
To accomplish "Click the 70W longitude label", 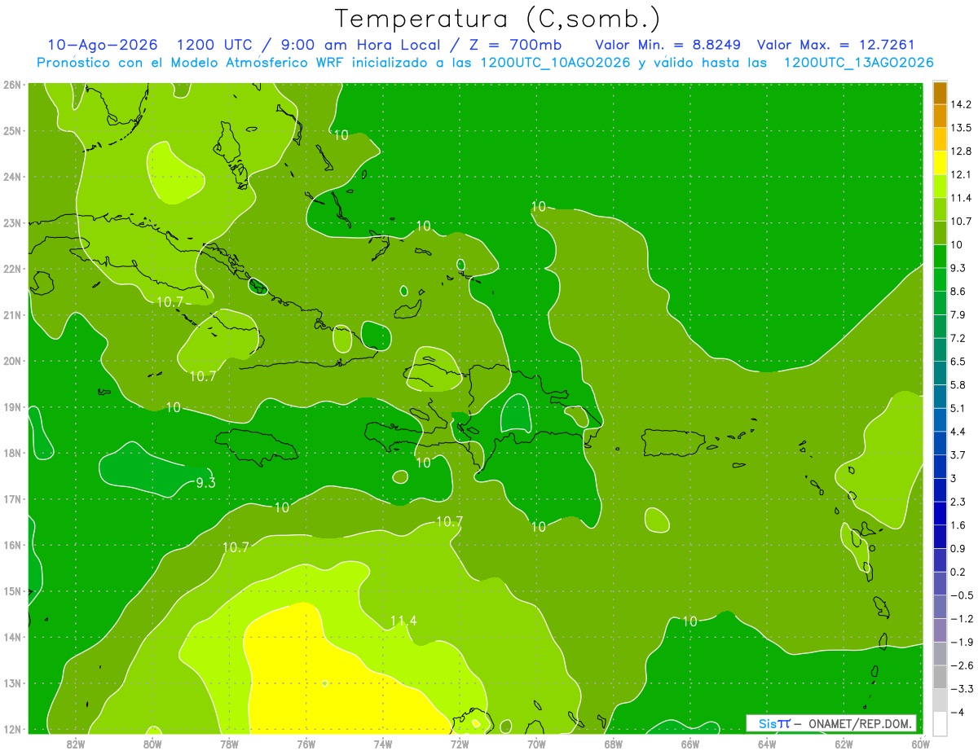I will pyautogui.click(x=536, y=744).
